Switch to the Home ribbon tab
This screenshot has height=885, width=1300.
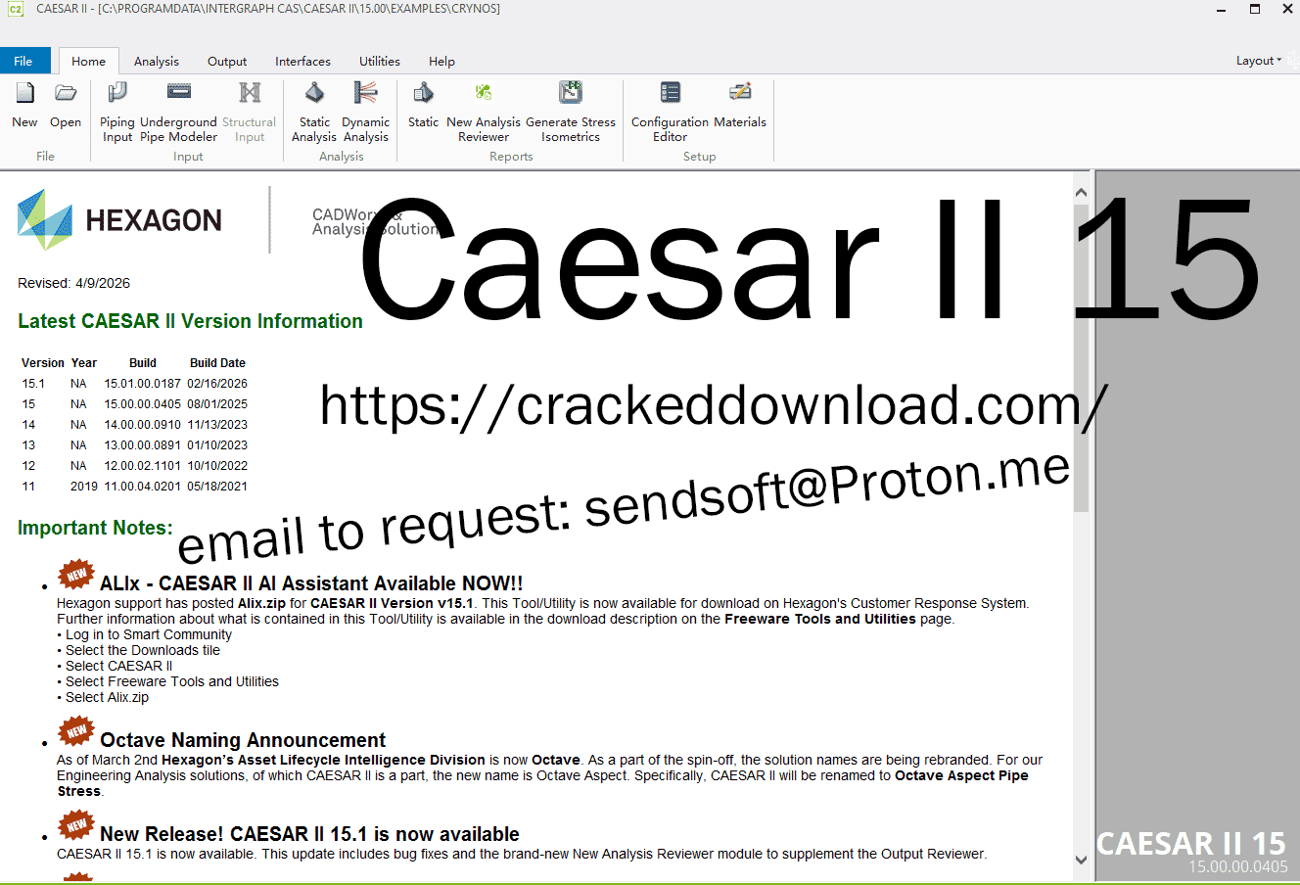tap(88, 61)
